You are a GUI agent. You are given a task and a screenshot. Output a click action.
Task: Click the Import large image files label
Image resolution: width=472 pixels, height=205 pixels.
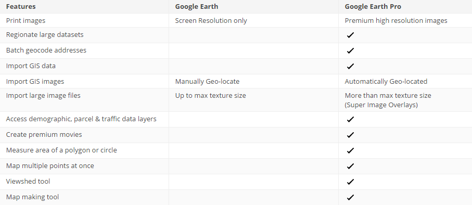(43, 95)
